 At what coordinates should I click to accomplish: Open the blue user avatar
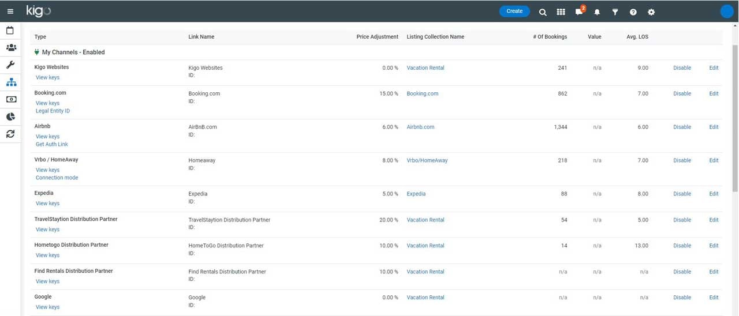pos(727,12)
